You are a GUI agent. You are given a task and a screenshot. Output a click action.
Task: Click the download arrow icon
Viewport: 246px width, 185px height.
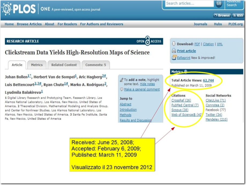(174, 44)
